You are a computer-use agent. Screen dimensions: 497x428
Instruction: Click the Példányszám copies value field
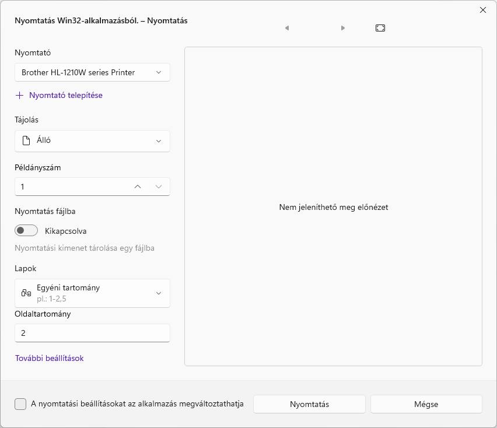coord(70,187)
